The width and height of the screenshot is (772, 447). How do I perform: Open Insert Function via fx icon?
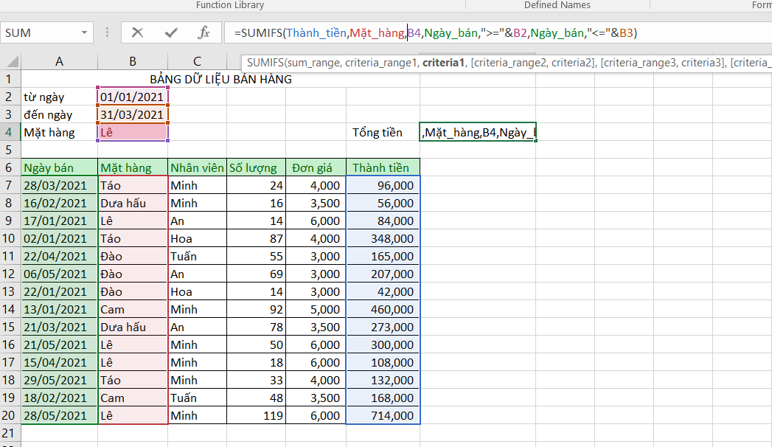coord(204,33)
